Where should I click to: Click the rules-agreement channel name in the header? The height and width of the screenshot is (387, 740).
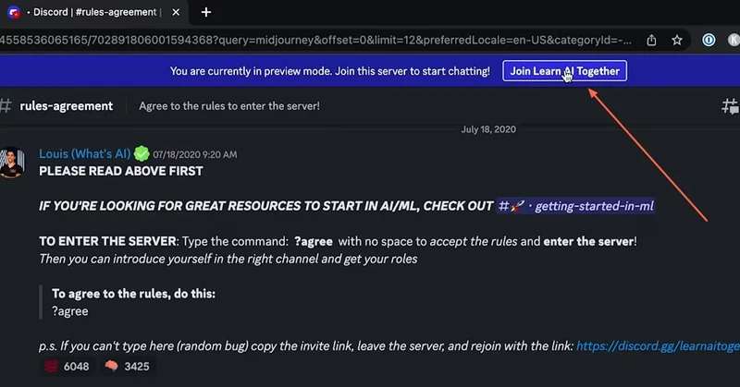tap(66, 106)
